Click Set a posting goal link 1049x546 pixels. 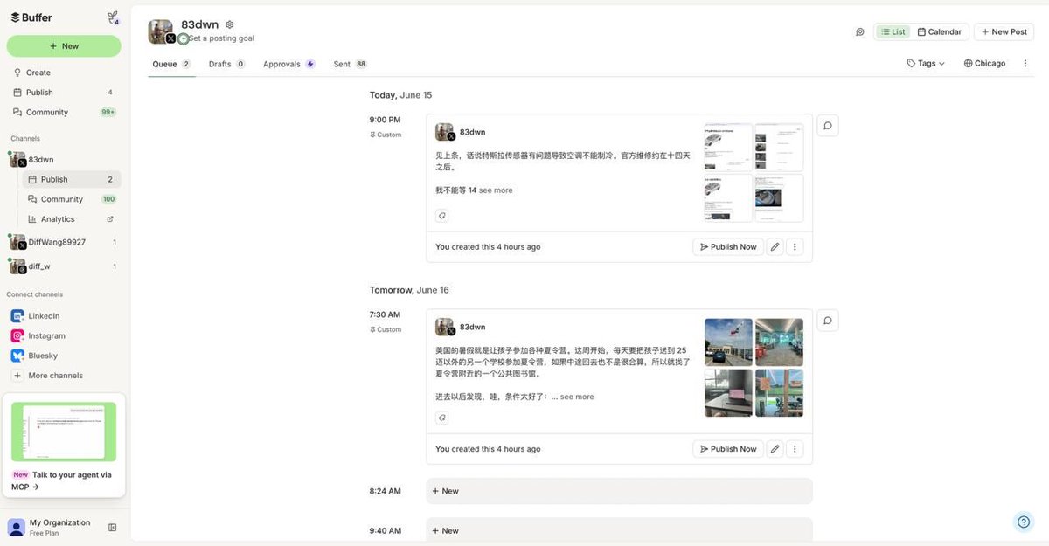[222, 38]
